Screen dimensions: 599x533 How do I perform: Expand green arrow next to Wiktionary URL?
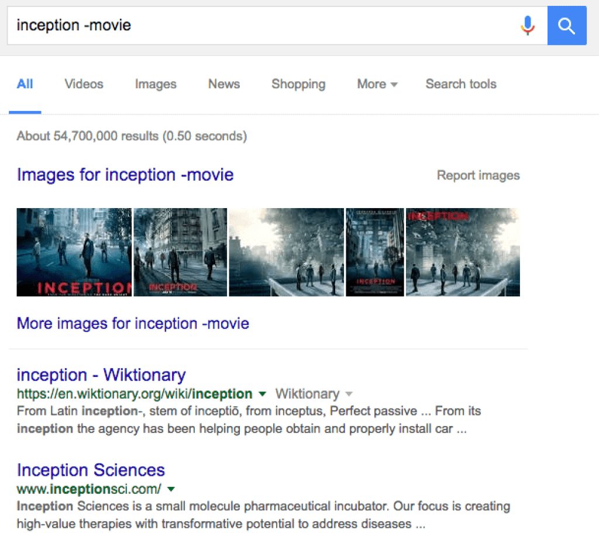pyautogui.click(x=262, y=394)
